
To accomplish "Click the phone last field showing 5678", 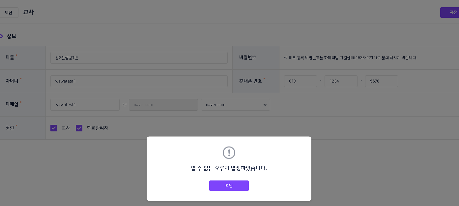I will (381, 81).
